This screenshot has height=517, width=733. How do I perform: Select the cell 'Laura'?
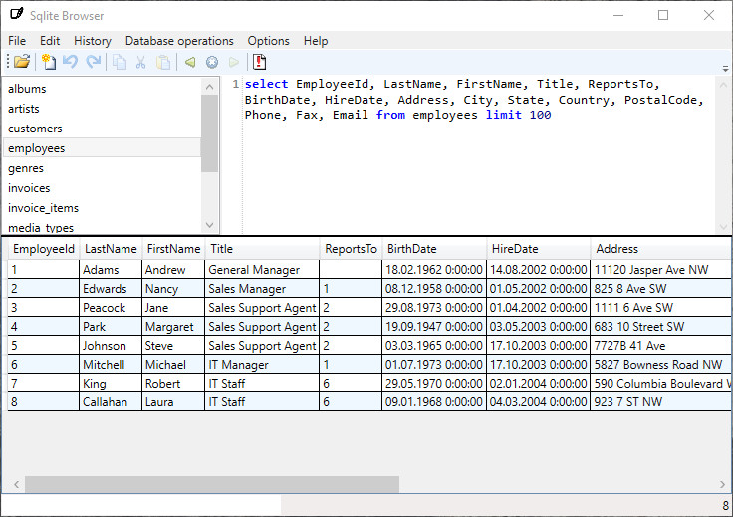pos(173,402)
